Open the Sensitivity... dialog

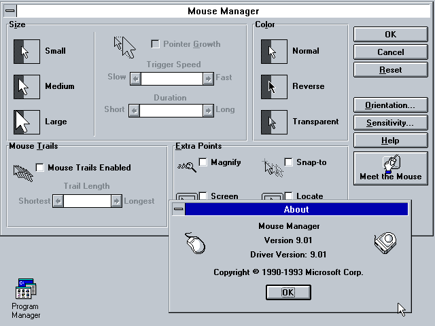pos(391,122)
